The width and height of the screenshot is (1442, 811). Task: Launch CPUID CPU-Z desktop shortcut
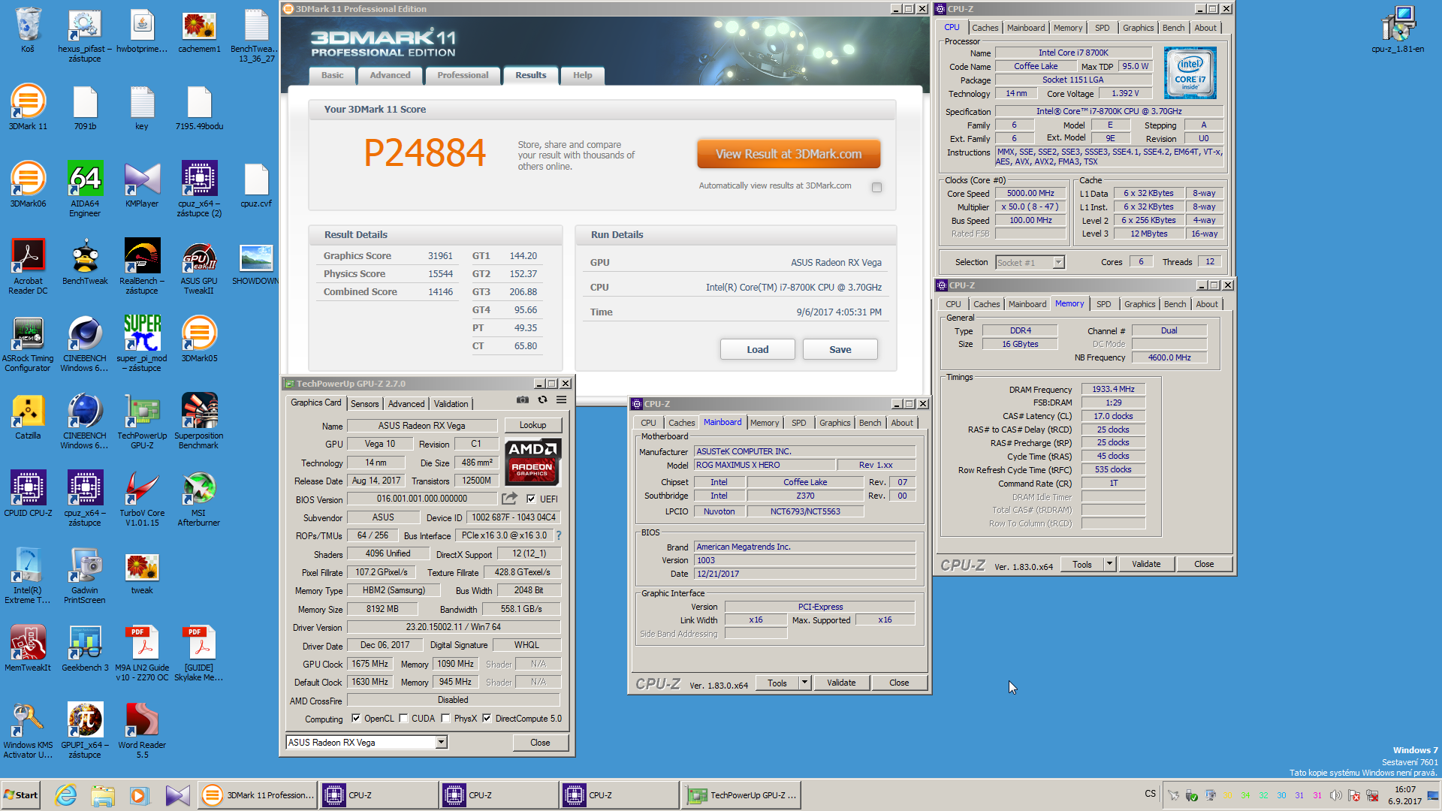28,494
